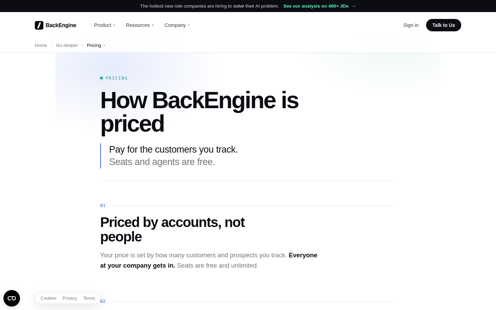Expand the Resources menu

(139, 25)
